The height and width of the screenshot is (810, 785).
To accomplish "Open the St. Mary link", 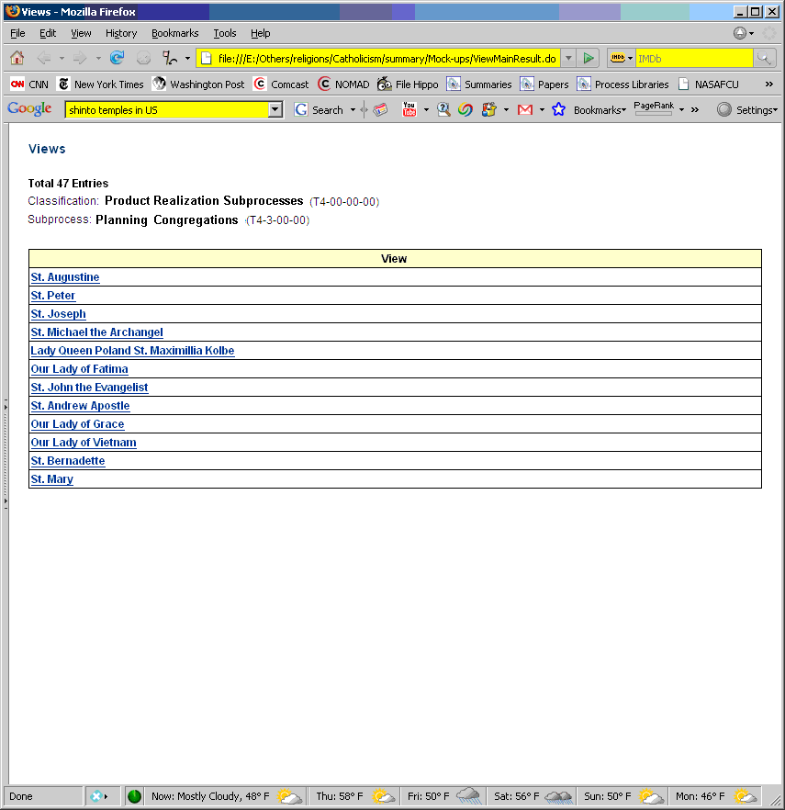I will coord(52,478).
